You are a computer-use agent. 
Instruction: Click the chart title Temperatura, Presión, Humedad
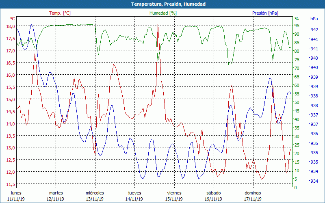point(168,4)
